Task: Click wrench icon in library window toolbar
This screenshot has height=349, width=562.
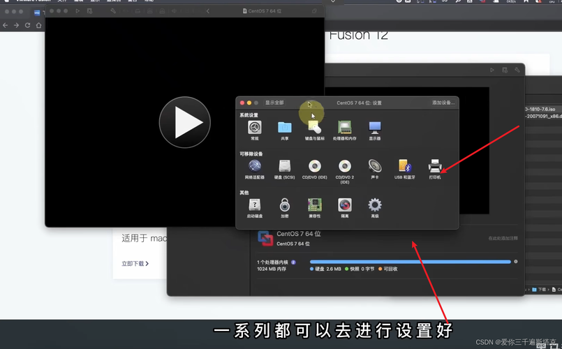Action: (x=517, y=70)
